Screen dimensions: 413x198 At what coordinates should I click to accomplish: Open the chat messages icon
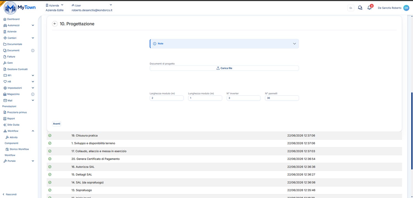click(x=360, y=8)
